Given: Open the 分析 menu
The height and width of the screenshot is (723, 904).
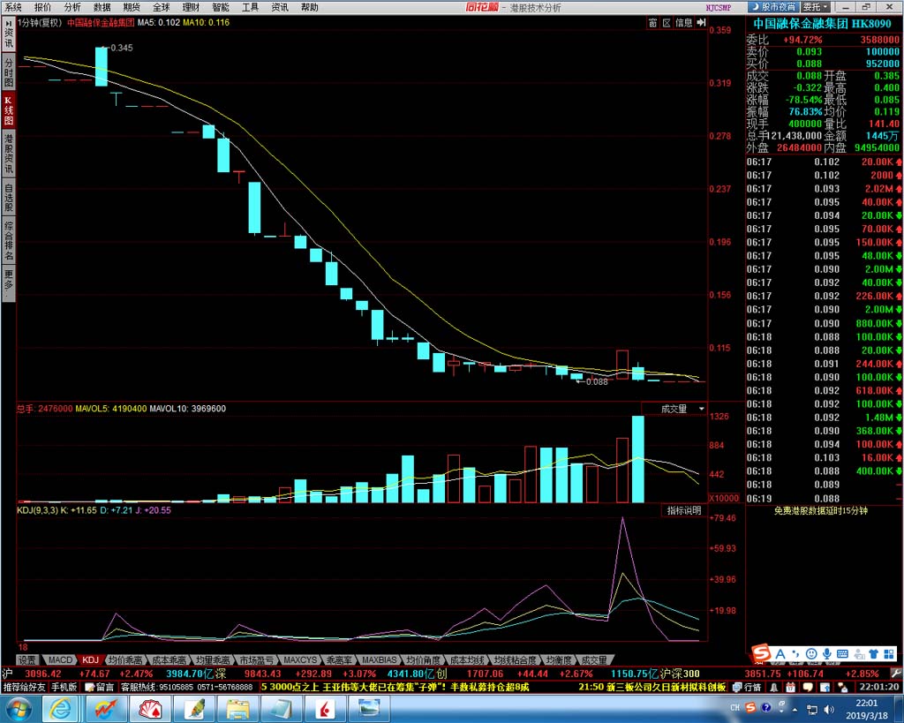Looking at the screenshot, I should (x=72, y=7).
